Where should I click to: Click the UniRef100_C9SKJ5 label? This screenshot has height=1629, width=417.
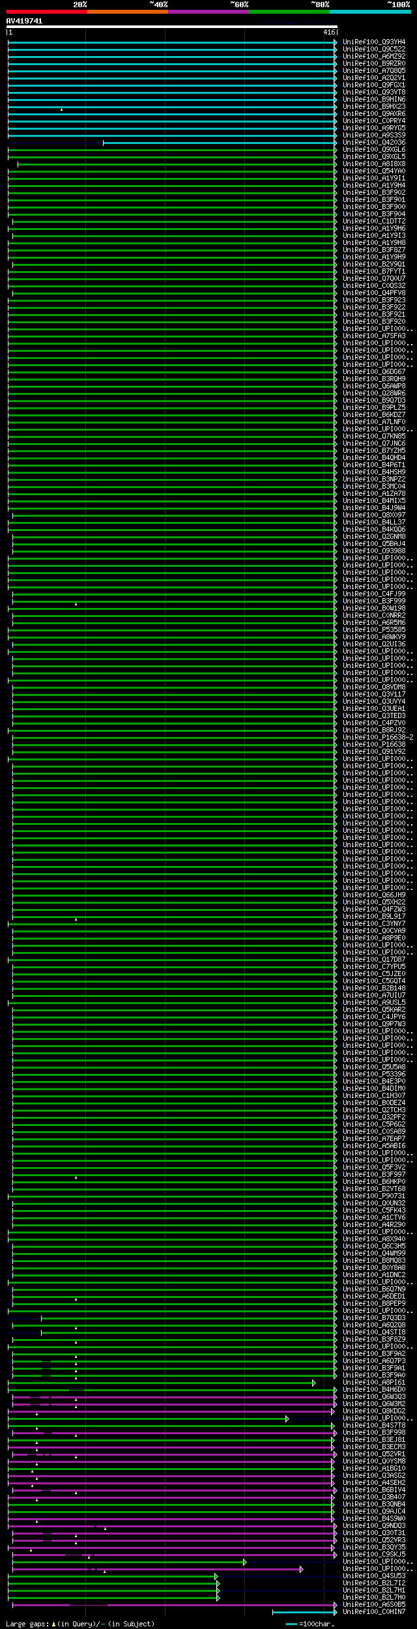[374, 1555]
